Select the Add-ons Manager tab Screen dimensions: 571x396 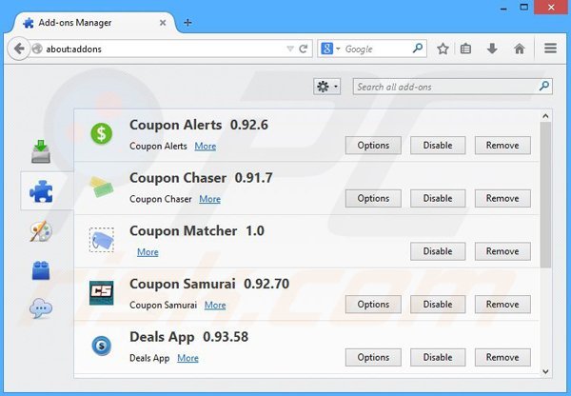[94, 23]
